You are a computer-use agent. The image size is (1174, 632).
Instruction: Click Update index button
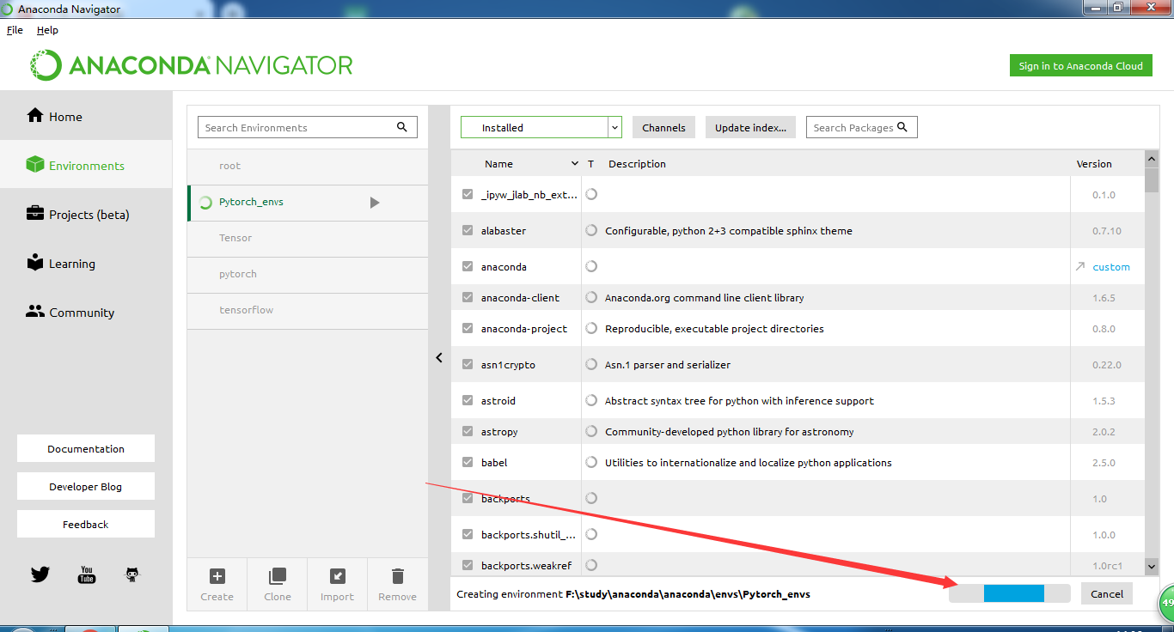[x=750, y=127]
